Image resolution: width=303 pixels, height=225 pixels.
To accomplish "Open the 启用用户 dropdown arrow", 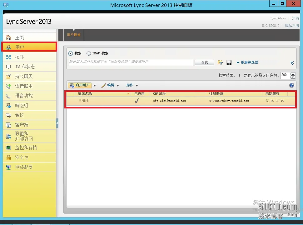I will coord(95,85).
